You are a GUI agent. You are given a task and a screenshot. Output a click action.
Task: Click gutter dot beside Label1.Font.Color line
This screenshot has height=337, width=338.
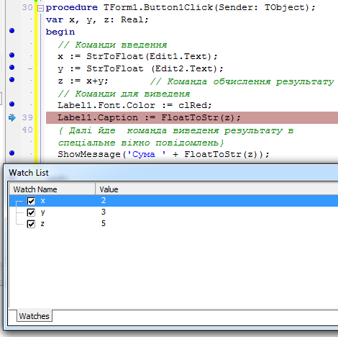[x=12, y=104]
